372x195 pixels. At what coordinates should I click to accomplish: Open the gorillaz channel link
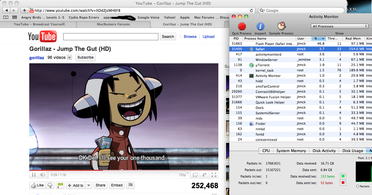[37, 58]
